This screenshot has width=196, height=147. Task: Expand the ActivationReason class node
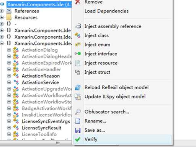coord(9,76)
